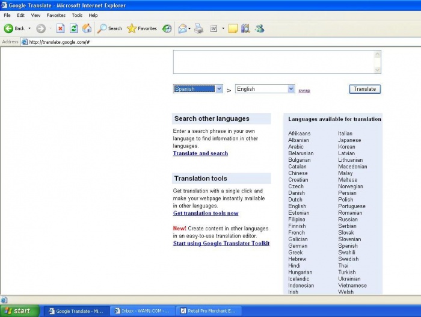This screenshot has height=317, width=421.
Task: Switch to Retail Pro Merchant taskbar button
Action: click(x=209, y=311)
